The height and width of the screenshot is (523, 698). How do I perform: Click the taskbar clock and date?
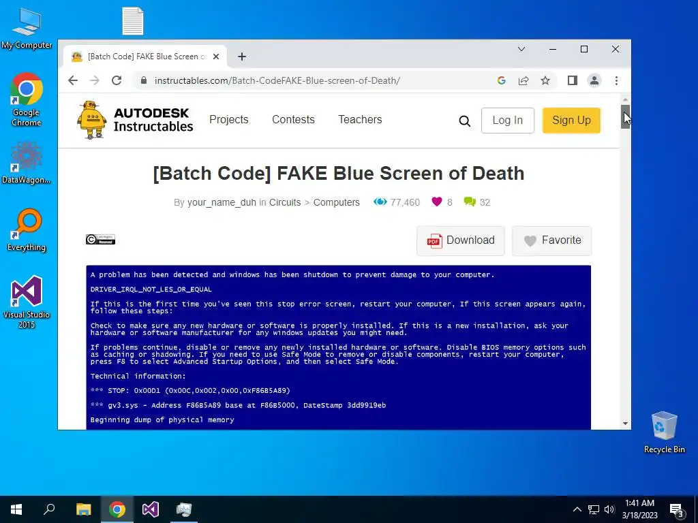[x=639, y=509]
